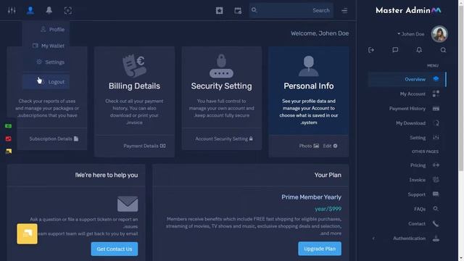Click Edit link on Personal Info card
The width and height of the screenshot is (464, 261).
coord(330,146)
